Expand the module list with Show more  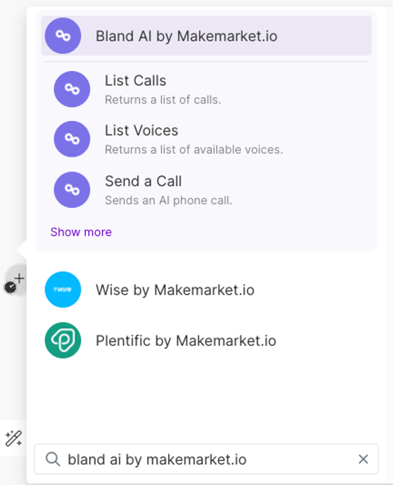[x=81, y=232]
